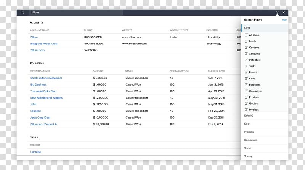
Task: Click the POTENTIAL NAME column header
Action: point(40,71)
